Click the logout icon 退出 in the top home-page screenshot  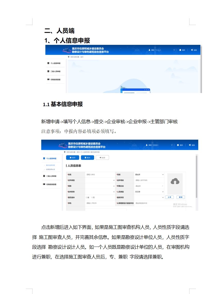click(x=192, y=50)
